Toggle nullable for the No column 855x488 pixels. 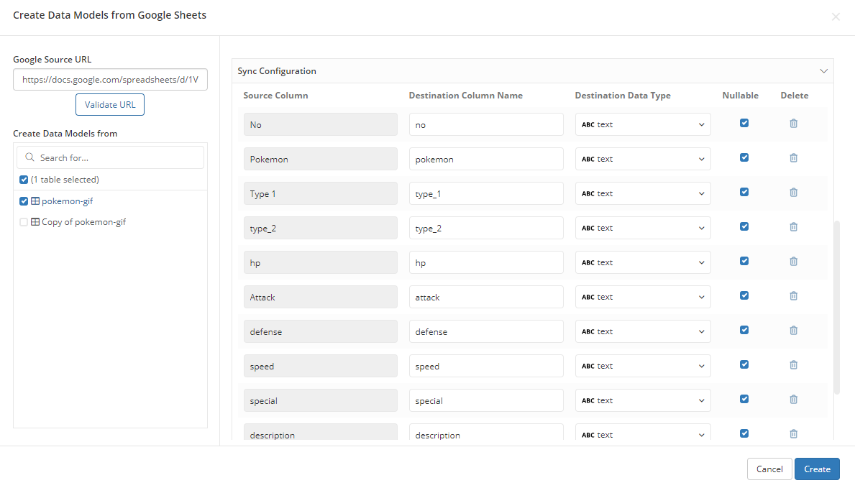click(744, 123)
